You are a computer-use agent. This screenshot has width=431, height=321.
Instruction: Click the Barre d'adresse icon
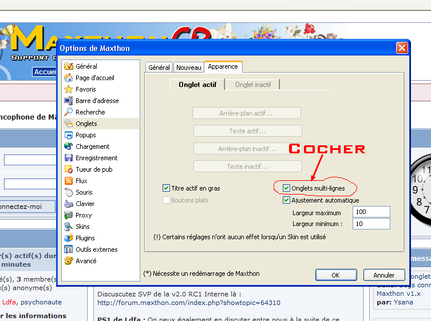click(x=69, y=101)
